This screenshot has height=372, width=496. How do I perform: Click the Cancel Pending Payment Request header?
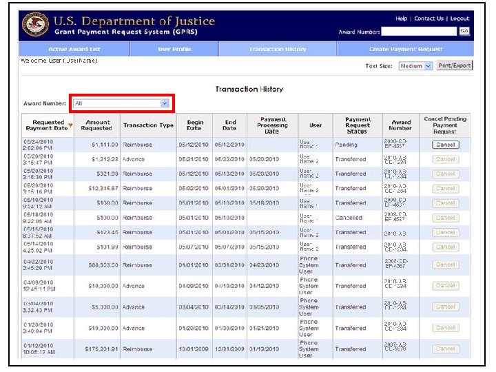[445, 125]
